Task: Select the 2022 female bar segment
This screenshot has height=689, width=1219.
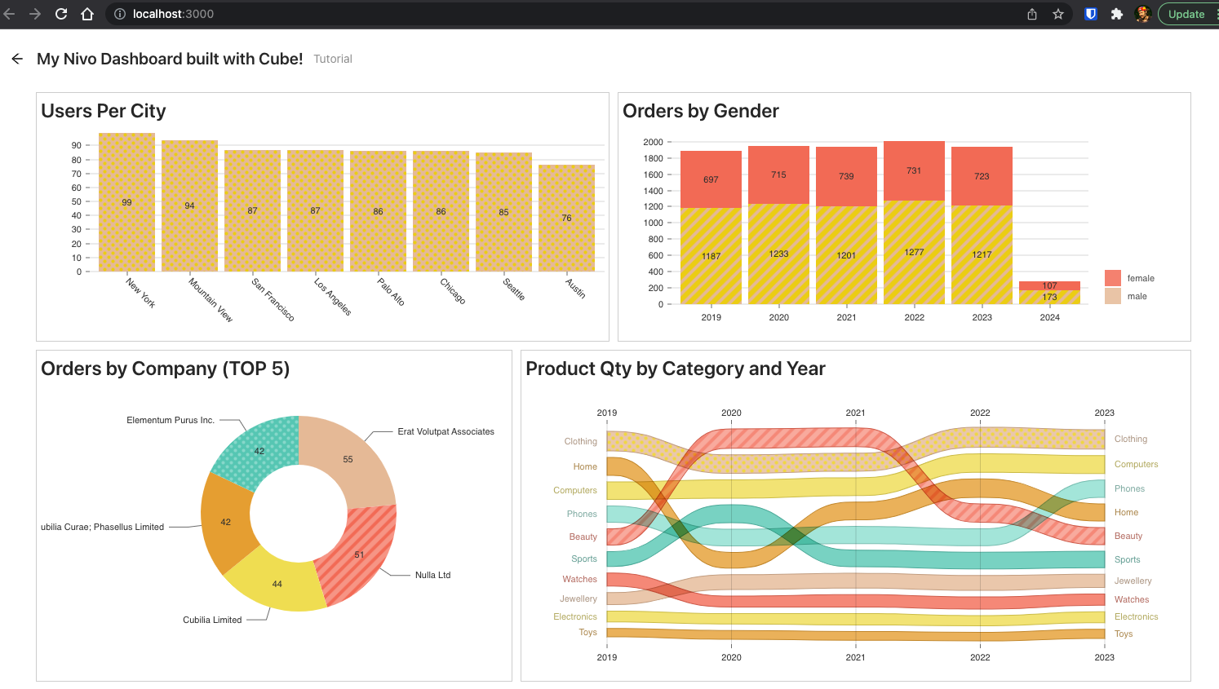Action: [x=914, y=171]
